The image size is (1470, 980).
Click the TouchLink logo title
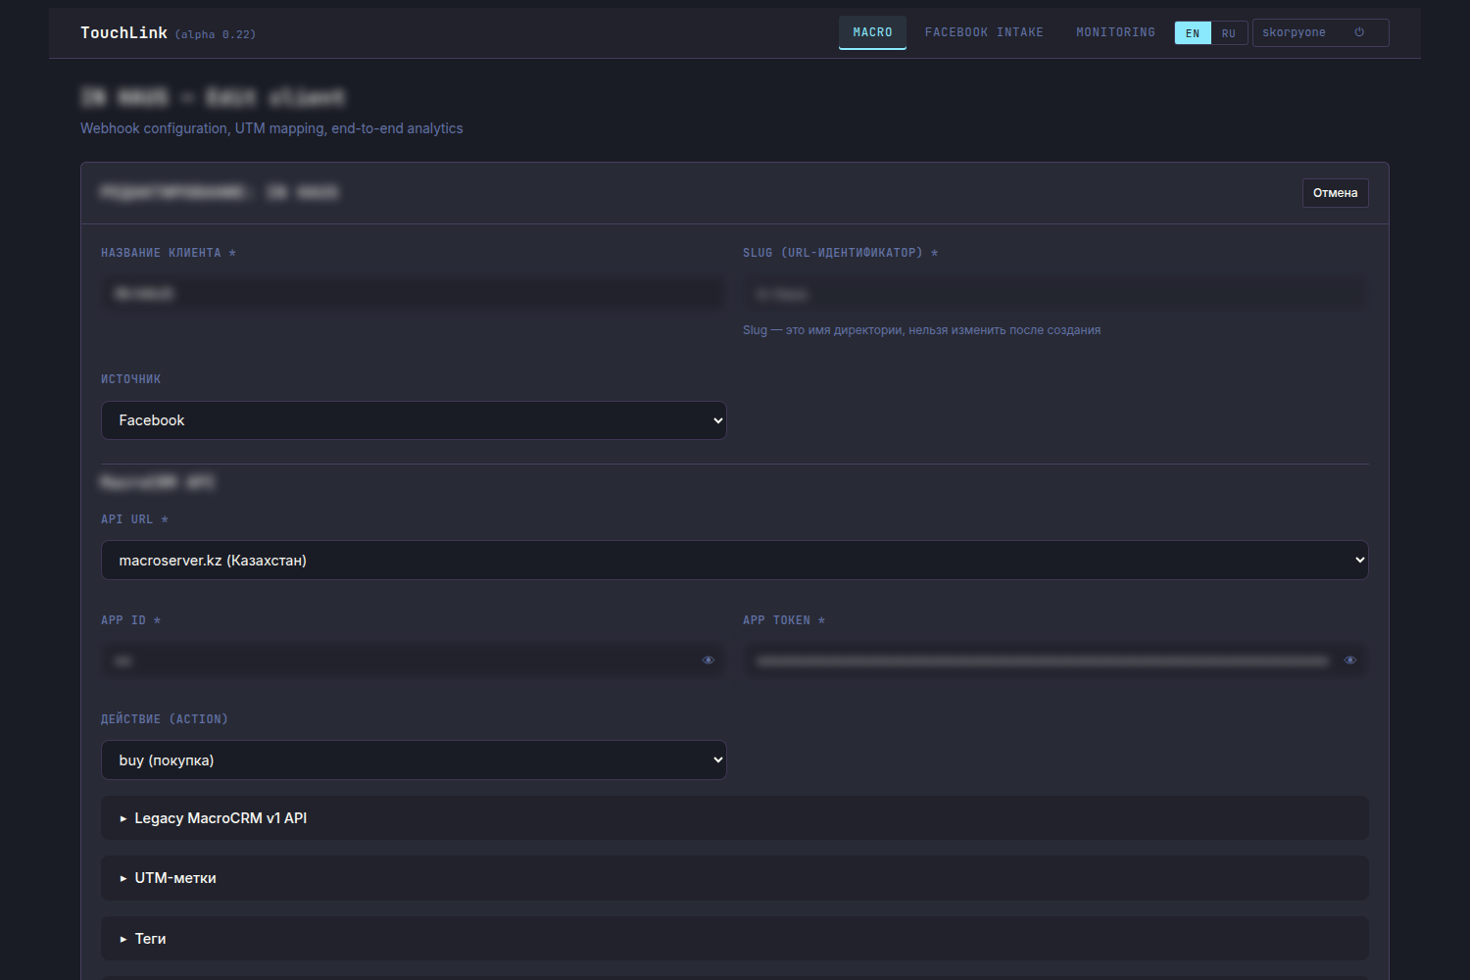click(x=123, y=33)
